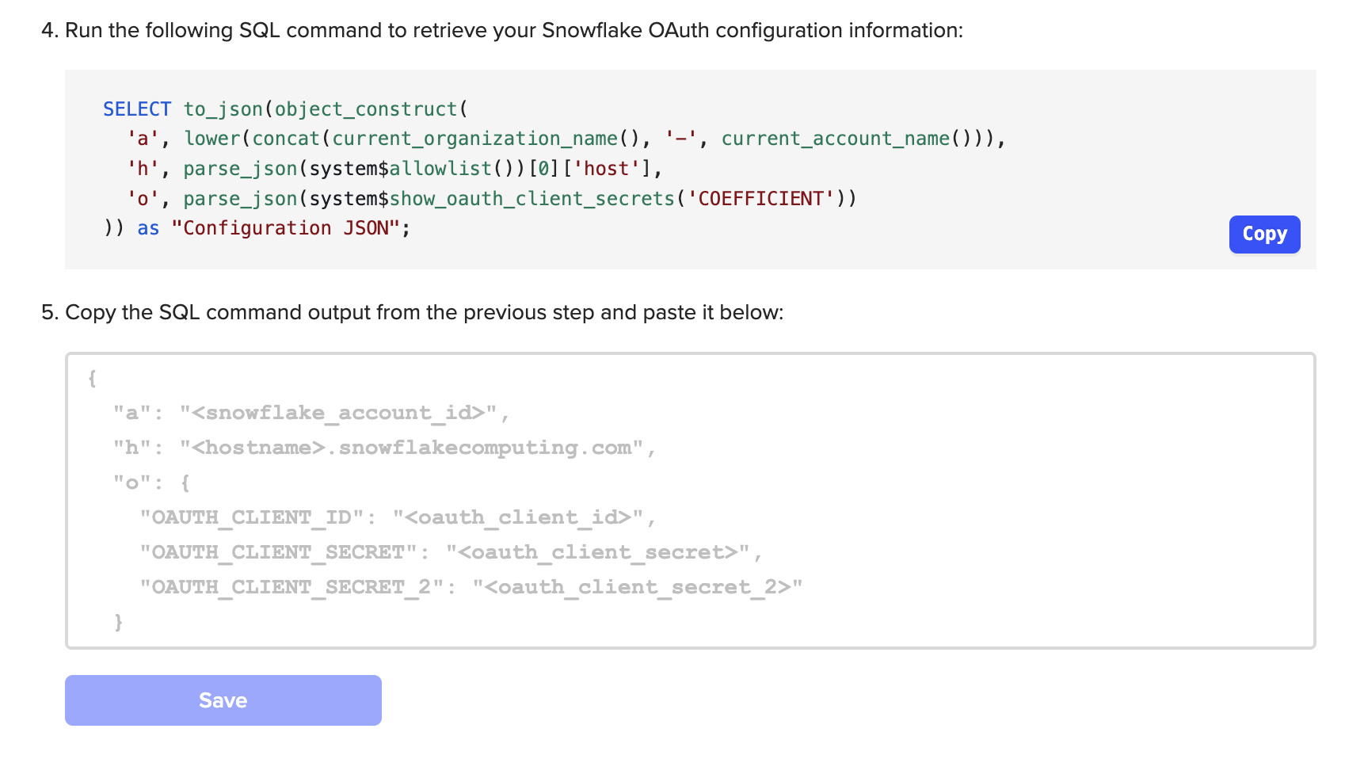Viewport: 1345px width, 759px height.
Task: Click the OAUTH_CLIENT_SECRET_2 placeholder line
Action: pos(471,587)
